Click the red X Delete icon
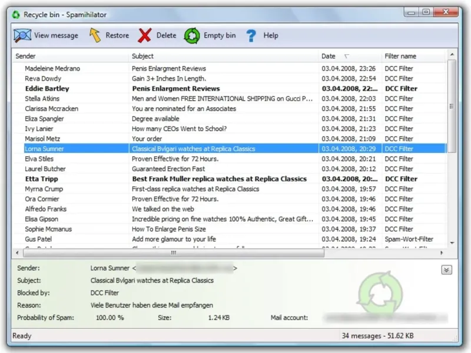This screenshot has height=353, width=471. 145,35
